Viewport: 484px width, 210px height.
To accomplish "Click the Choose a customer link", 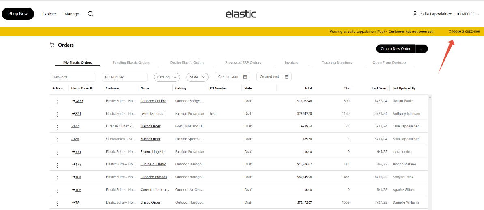I will click(x=464, y=32).
